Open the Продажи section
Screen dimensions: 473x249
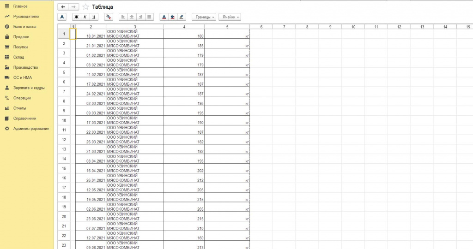[21, 37]
